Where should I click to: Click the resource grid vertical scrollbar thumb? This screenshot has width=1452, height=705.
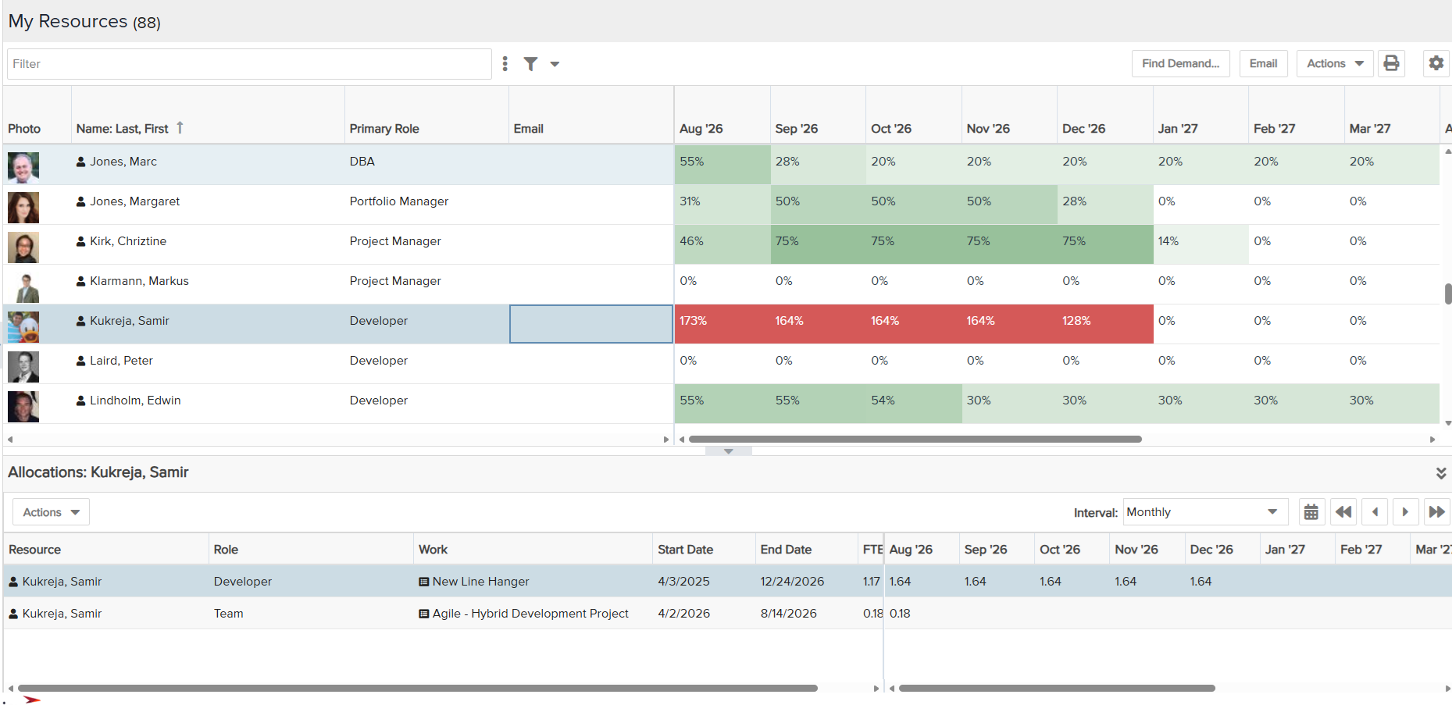1447,294
